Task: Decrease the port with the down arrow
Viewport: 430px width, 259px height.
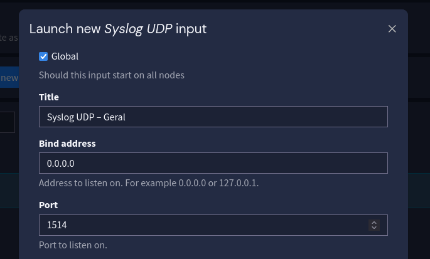Action: click(374, 228)
